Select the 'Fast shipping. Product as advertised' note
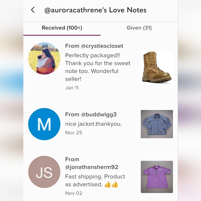This screenshot has height=201, width=201. 95,181
